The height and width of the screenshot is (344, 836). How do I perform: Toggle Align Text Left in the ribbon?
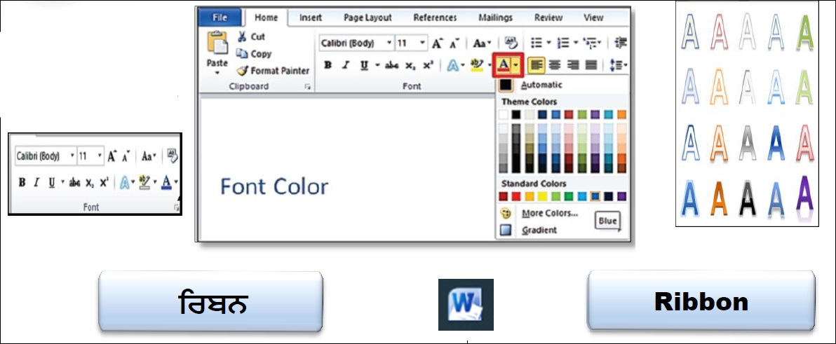tap(537, 65)
